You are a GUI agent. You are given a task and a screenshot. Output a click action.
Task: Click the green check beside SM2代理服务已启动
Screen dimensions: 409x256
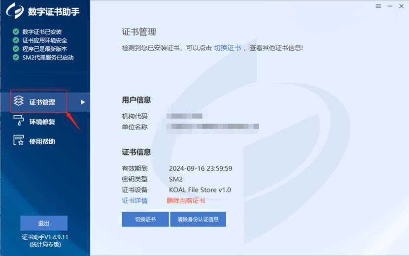click(x=16, y=57)
